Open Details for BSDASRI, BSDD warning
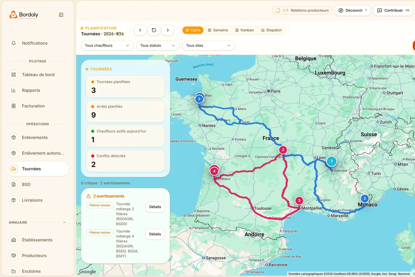Viewport: 415px width, 277px height. (x=155, y=207)
